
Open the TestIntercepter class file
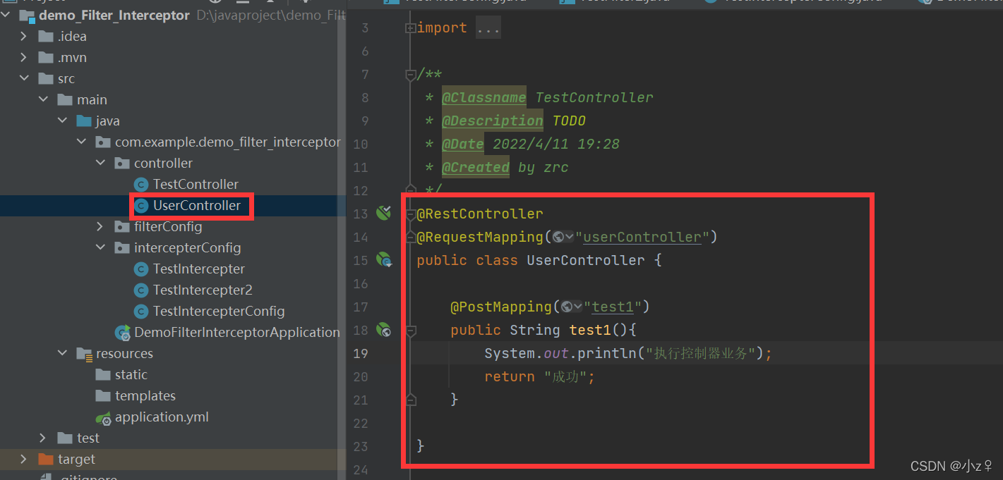pos(199,269)
